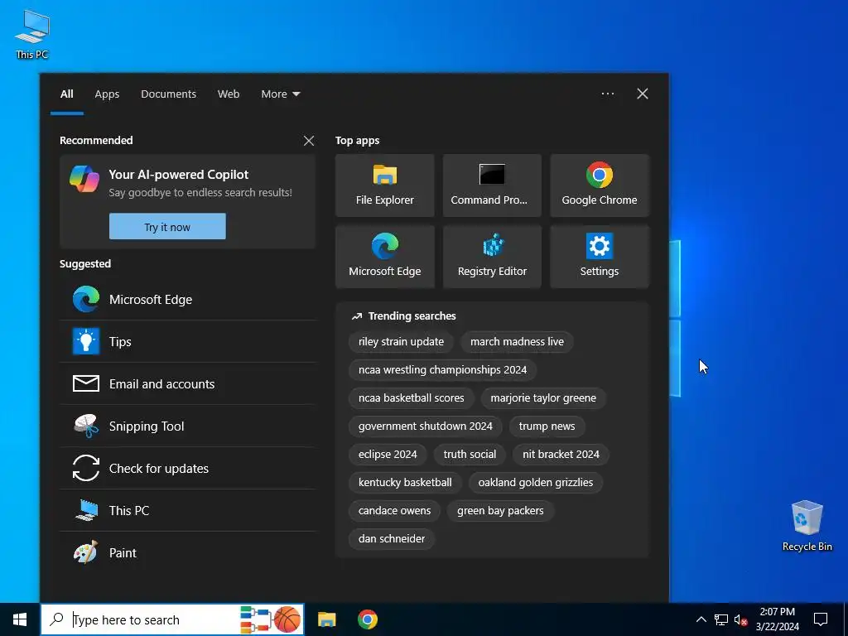Launch Snipping Tool from Suggested
The height and width of the screenshot is (636, 848).
coord(188,426)
